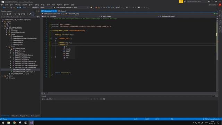Switch to the BPFL_Steam.h editor tab
The image size is (222, 125).
62,11
